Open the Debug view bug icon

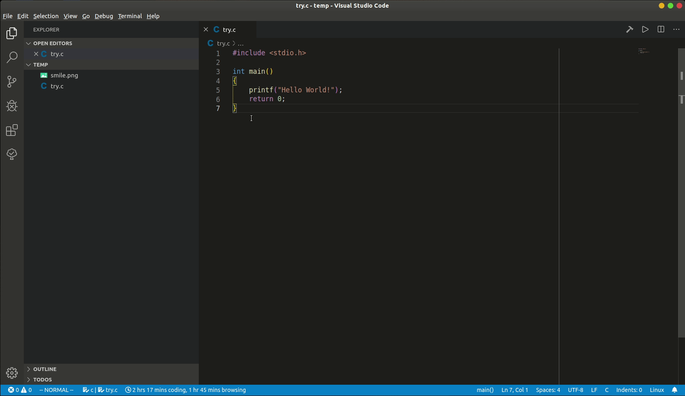click(x=12, y=106)
